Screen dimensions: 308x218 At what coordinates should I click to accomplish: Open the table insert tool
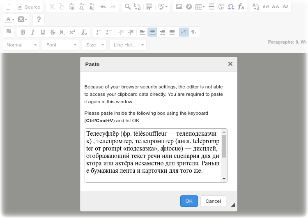200,7
